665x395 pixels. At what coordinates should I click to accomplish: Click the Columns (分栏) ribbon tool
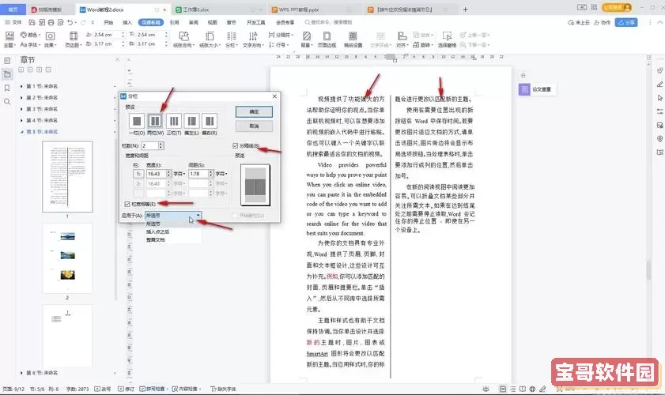[231, 39]
